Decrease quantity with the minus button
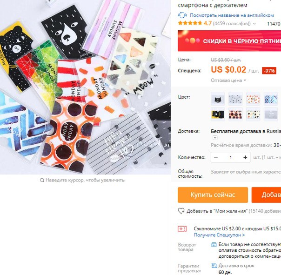The width and height of the screenshot is (281, 275). coord(216,157)
